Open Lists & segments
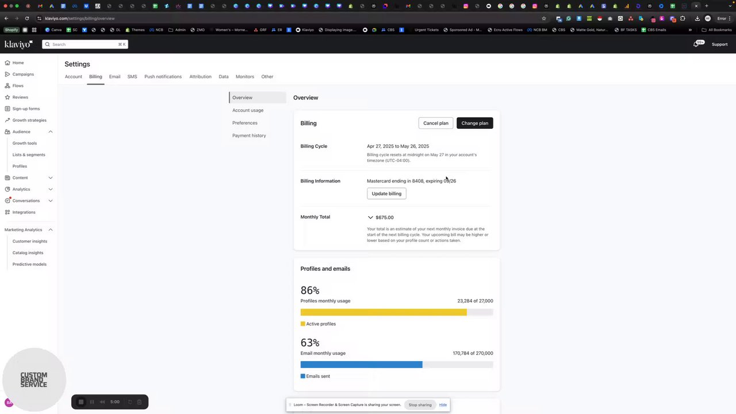736x414 pixels. point(29,155)
